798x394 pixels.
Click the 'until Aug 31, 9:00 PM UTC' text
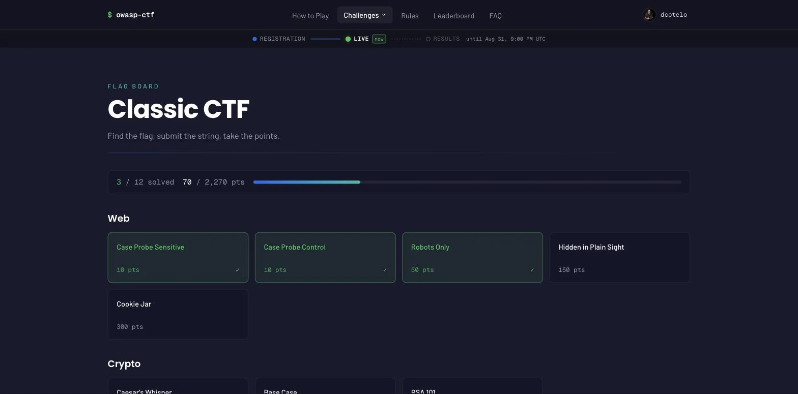(506, 39)
